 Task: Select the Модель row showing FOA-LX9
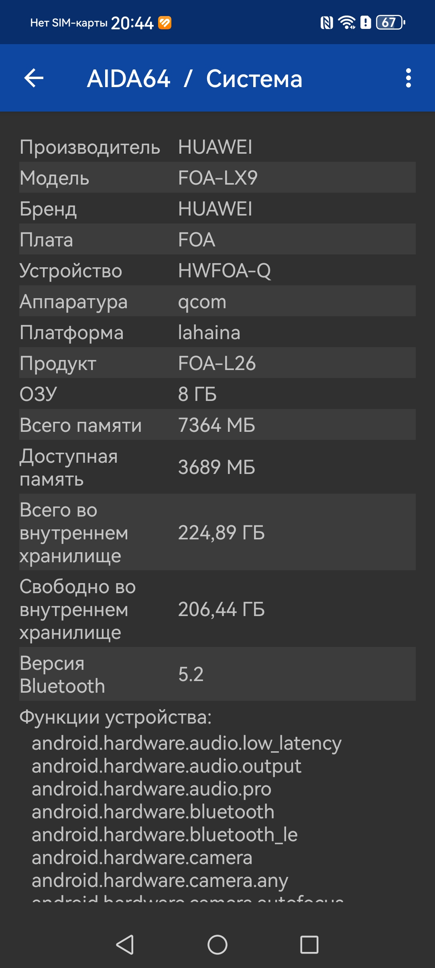click(x=217, y=177)
